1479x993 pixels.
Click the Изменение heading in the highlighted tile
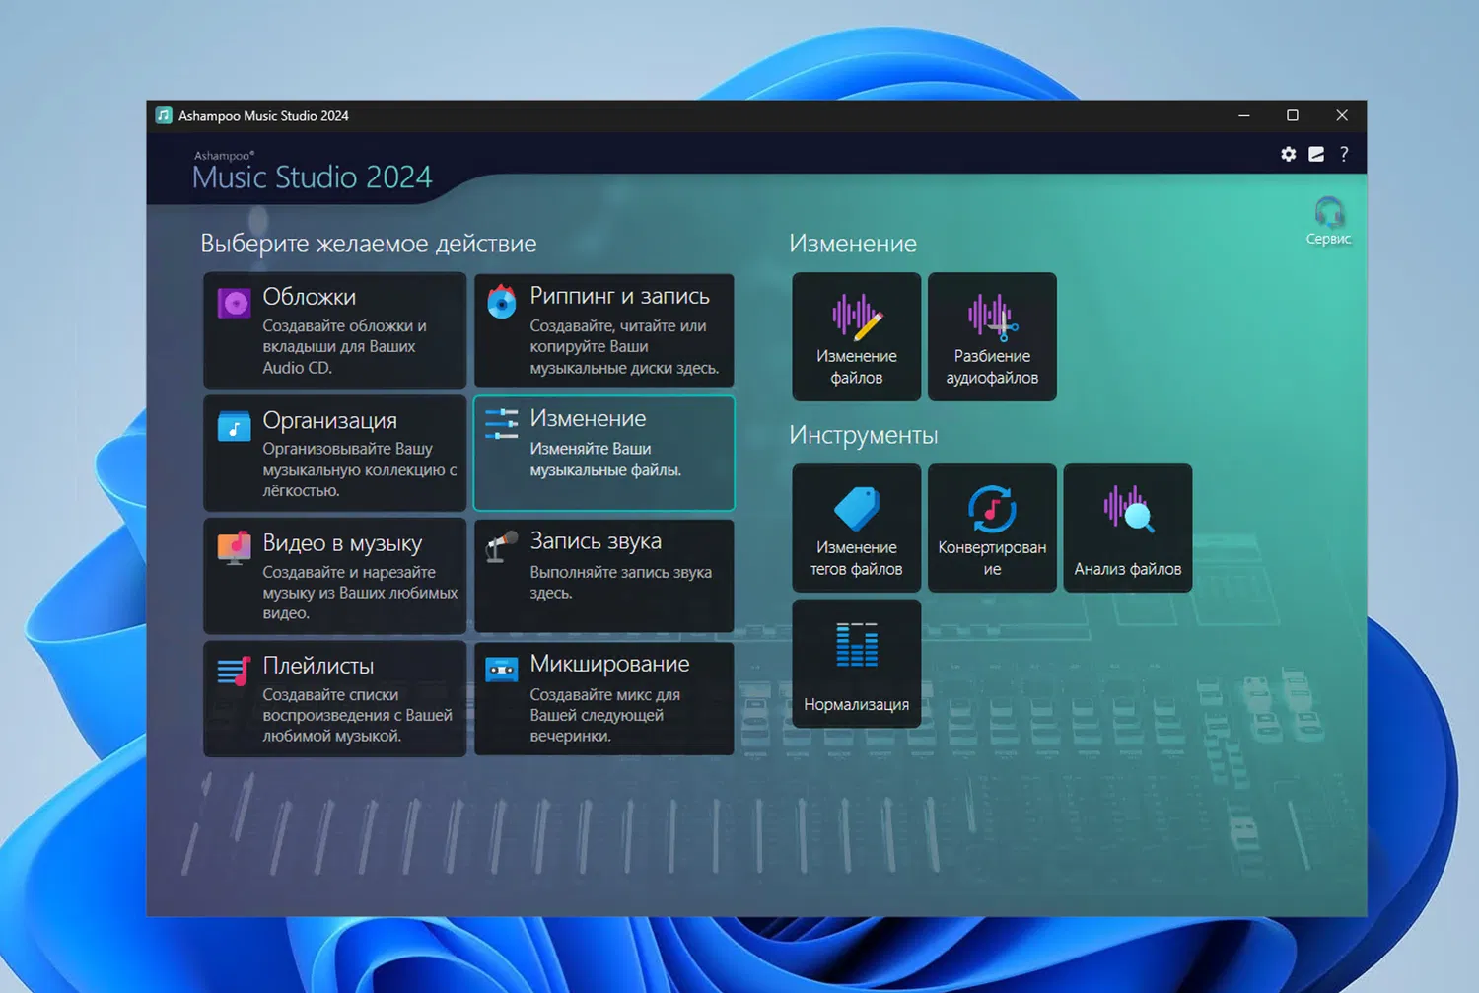(x=588, y=418)
